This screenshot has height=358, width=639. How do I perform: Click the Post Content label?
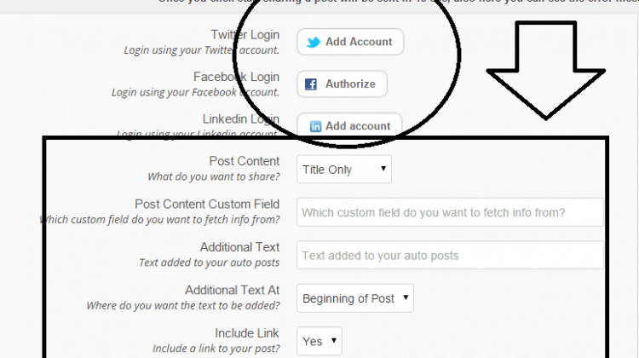tap(245, 161)
